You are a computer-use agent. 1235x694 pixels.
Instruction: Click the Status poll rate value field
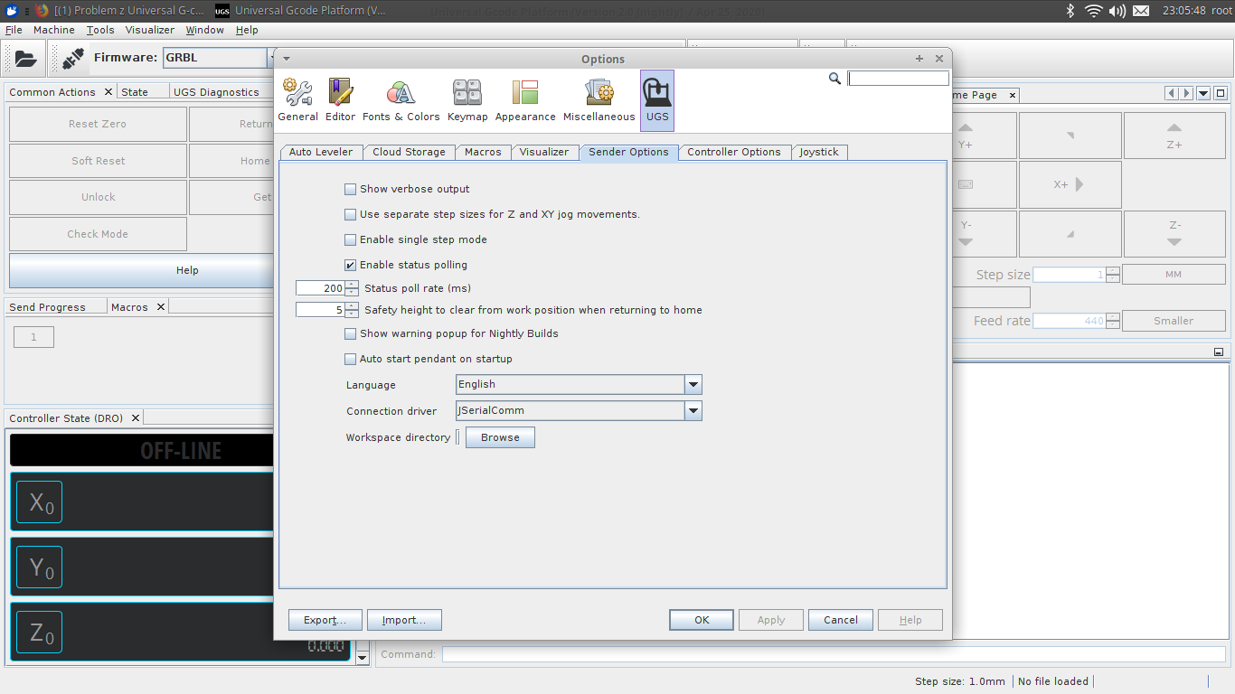pyautogui.click(x=320, y=288)
